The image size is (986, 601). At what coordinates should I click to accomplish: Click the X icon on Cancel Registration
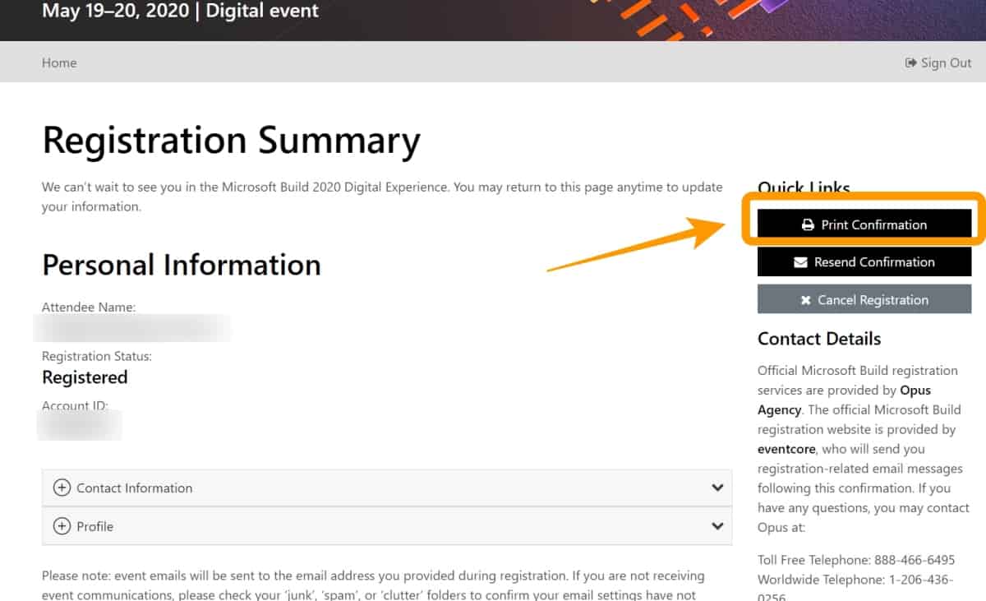805,300
